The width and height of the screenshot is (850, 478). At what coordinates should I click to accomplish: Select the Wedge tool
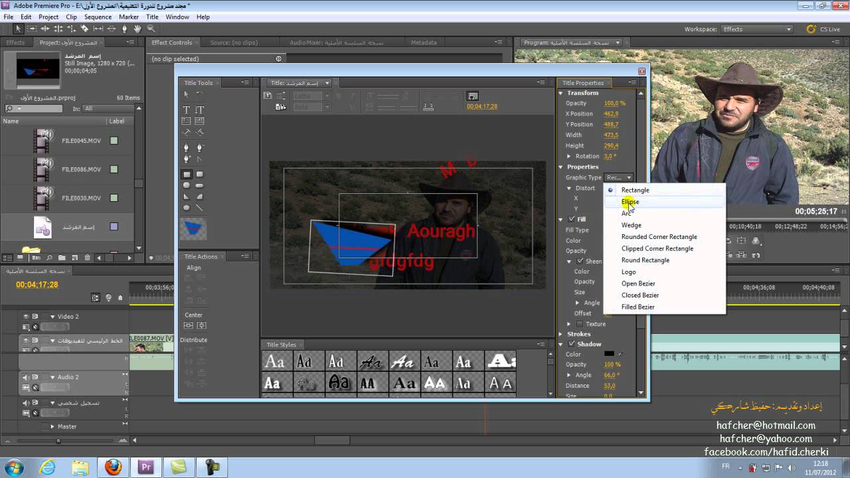186,197
